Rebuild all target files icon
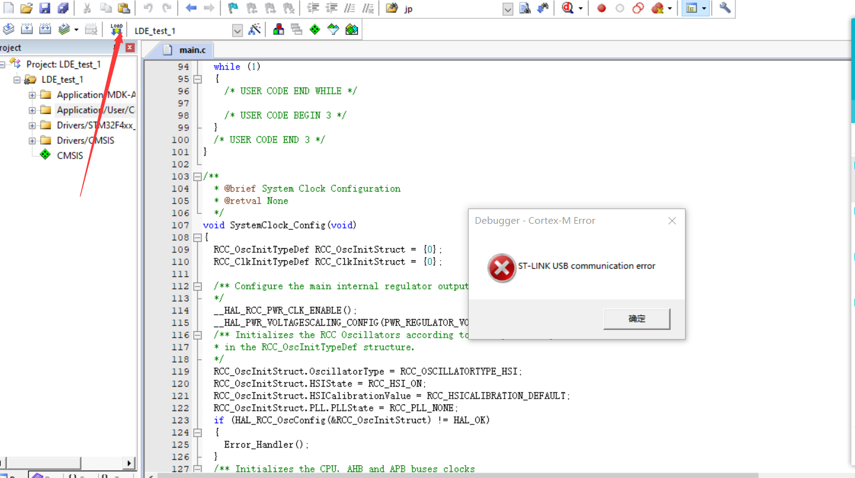855x478 pixels. tap(45, 29)
